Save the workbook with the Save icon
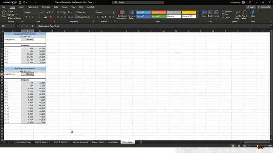This screenshot has height=153, width=273. coord(20,3)
